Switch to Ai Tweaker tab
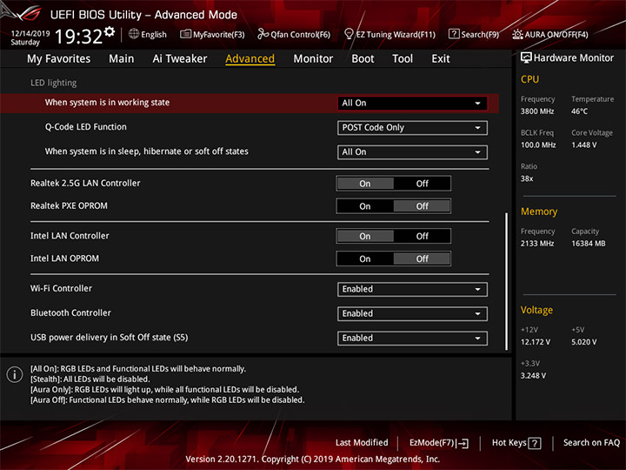Image resolution: width=626 pixels, height=470 pixels. [180, 59]
